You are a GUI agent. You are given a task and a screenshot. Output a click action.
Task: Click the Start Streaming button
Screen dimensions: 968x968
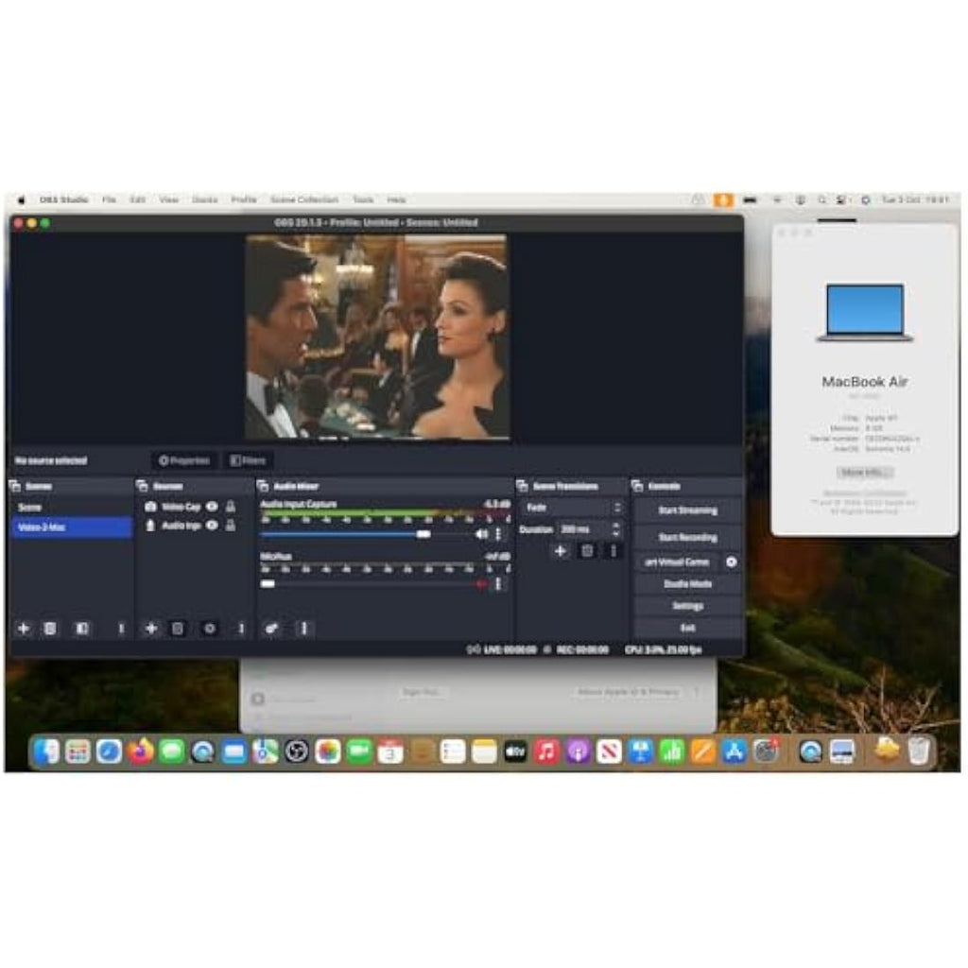point(688,510)
